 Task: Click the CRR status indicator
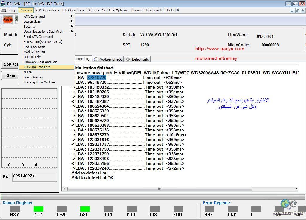[131, 209]
